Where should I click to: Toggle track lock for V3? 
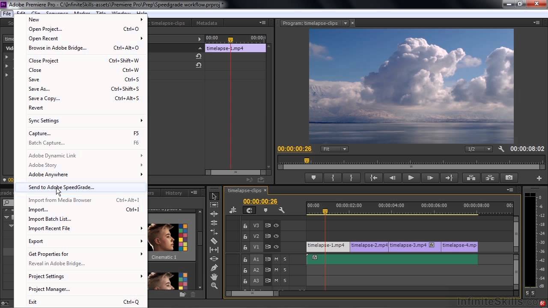[x=245, y=225]
